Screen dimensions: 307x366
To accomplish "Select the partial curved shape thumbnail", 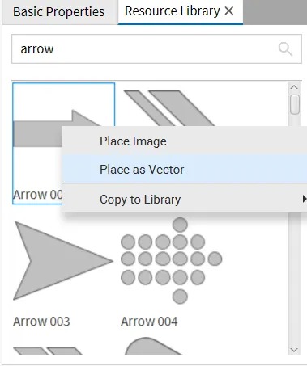I will (x=153, y=346).
